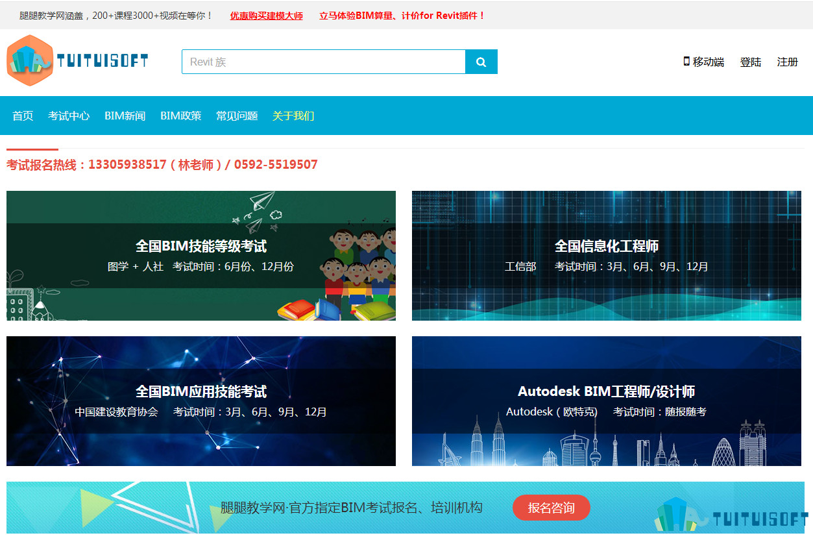
Task: Open the 登陆 login link
Action: [751, 62]
